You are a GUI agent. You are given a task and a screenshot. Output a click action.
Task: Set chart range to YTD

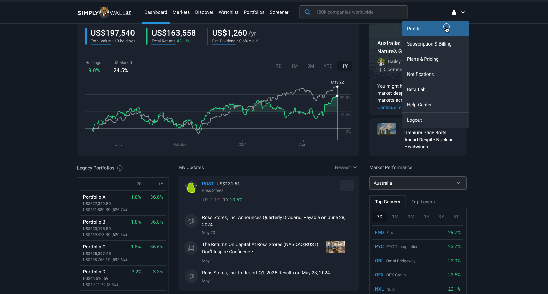(x=328, y=66)
